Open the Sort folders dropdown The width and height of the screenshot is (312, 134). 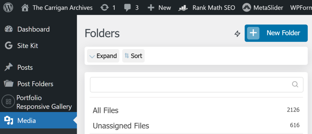[133, 56]
